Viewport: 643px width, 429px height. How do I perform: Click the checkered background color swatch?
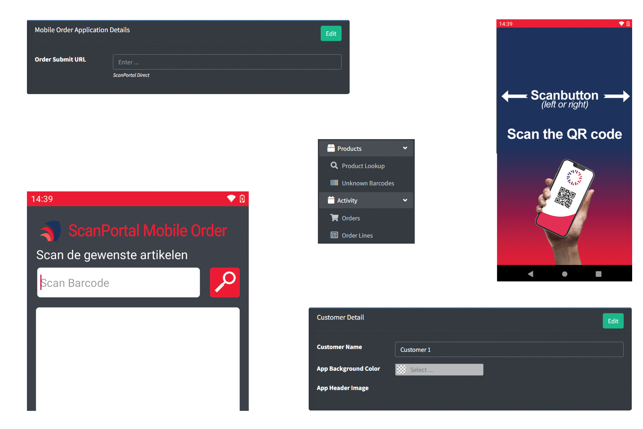tap(401, 369)
